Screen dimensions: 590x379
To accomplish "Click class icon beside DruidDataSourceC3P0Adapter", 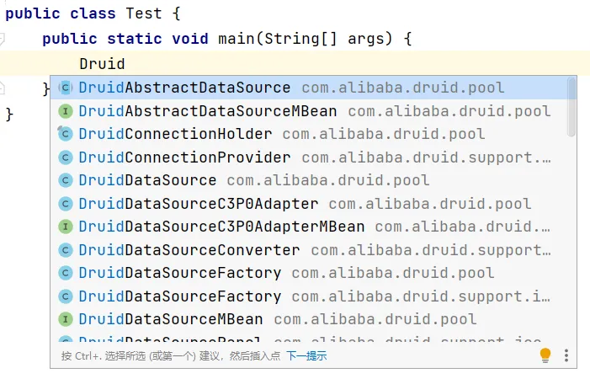I will pos(65,204).
